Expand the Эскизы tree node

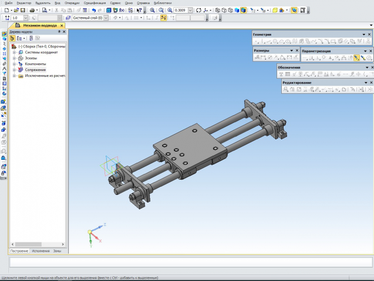(14, 58)
